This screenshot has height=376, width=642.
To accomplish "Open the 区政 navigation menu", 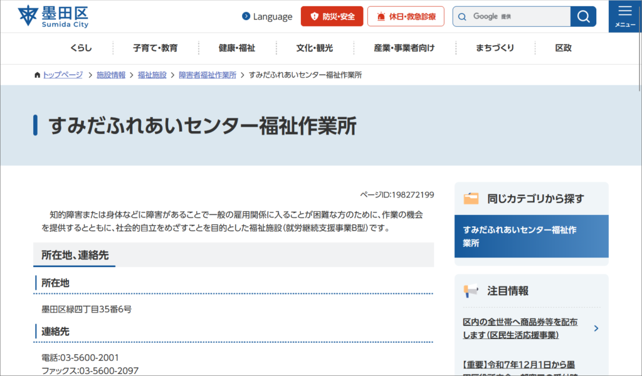I will point(563,48).
